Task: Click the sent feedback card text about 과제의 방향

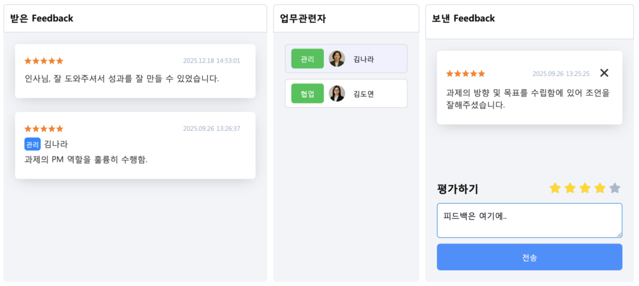Action: (x=527, y=99)
